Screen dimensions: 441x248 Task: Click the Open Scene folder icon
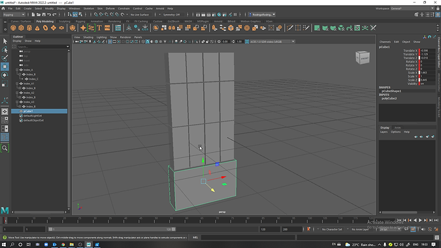pos(39,14)
